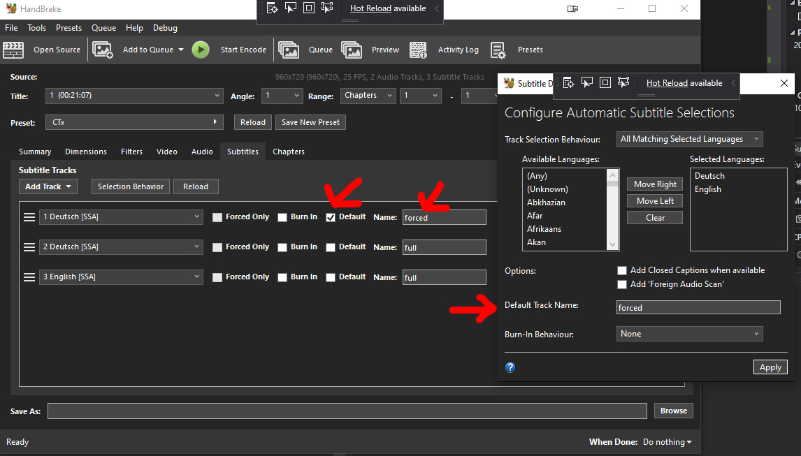Click the Save As path field
Image resolution: width=801 pixels, height=456 pixels.
click(x=347, y=411)
